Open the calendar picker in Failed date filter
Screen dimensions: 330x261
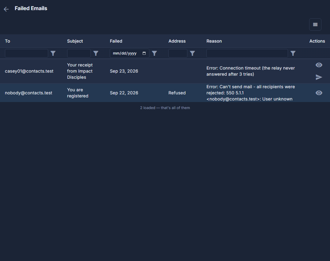click(x=144, y=53)
